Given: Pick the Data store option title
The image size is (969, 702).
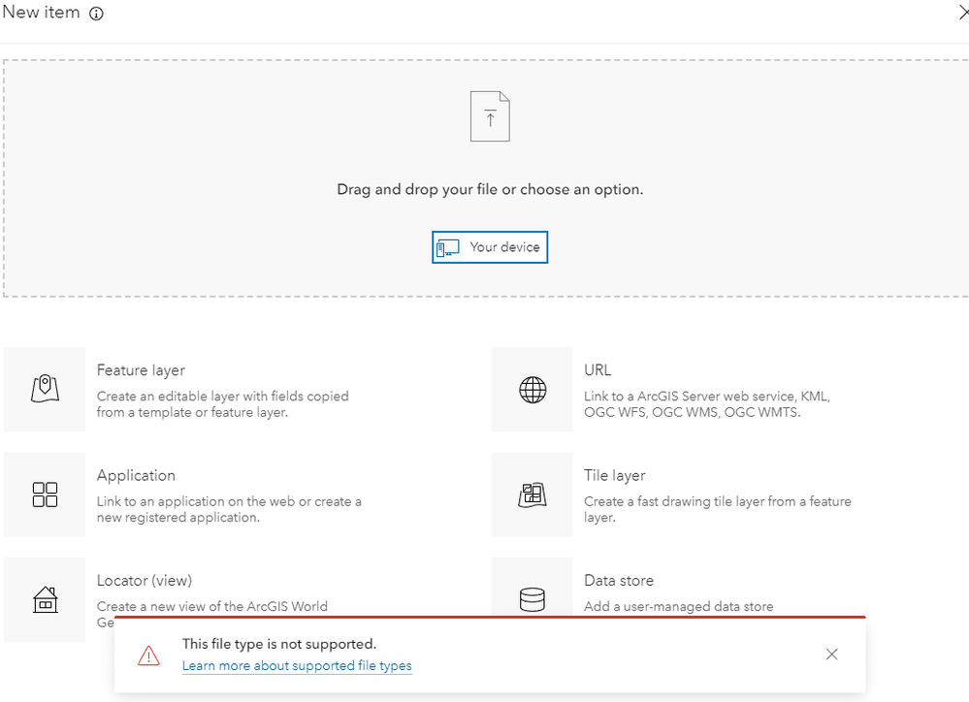Looking at the screenshot, I should coord(619,580).
